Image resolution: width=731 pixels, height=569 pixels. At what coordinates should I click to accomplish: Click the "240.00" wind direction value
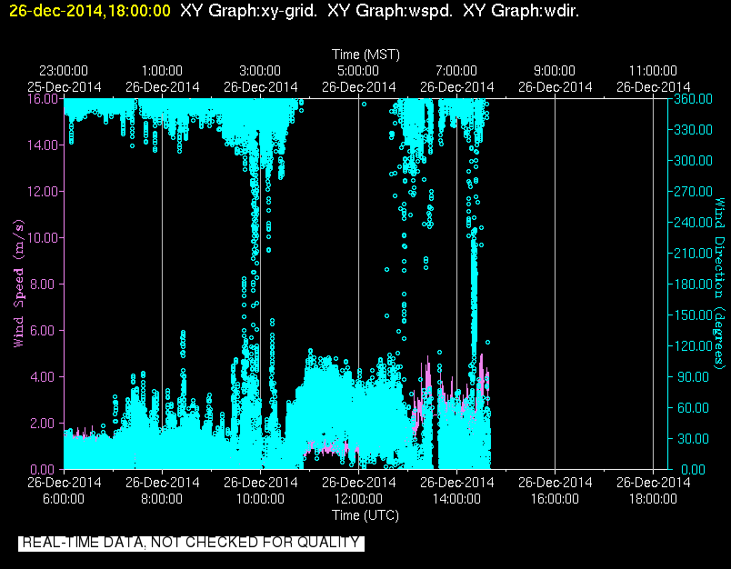[693, 223]
